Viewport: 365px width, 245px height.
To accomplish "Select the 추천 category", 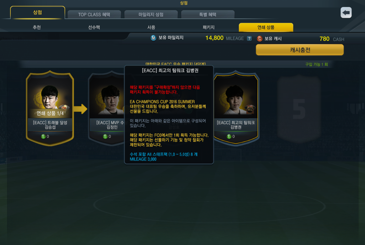I will [x=37, y=27].
